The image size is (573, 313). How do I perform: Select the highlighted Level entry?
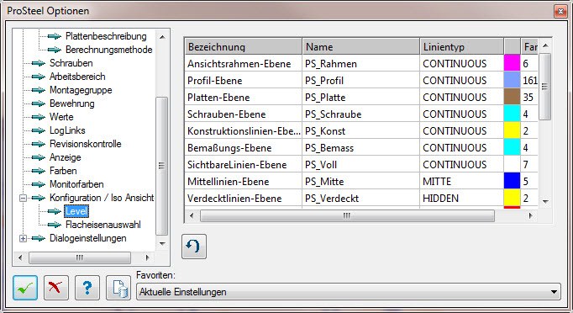(76, 211)
